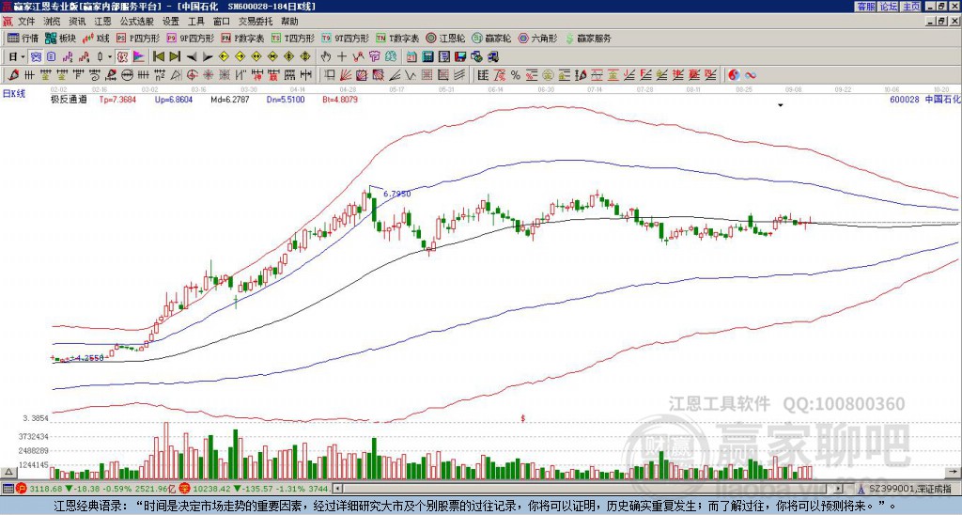
Task: Open the 9T四方形 tool
Action: (x=346, y=38)
